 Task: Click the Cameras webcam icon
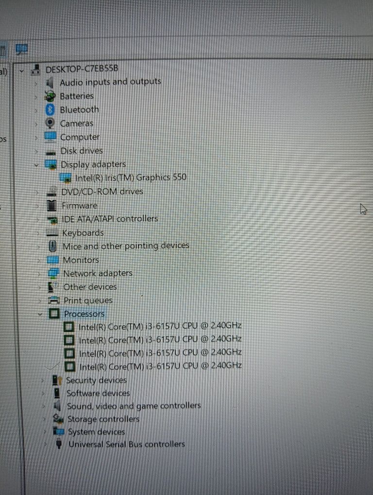pyautogui.click(x=50, y=123)
